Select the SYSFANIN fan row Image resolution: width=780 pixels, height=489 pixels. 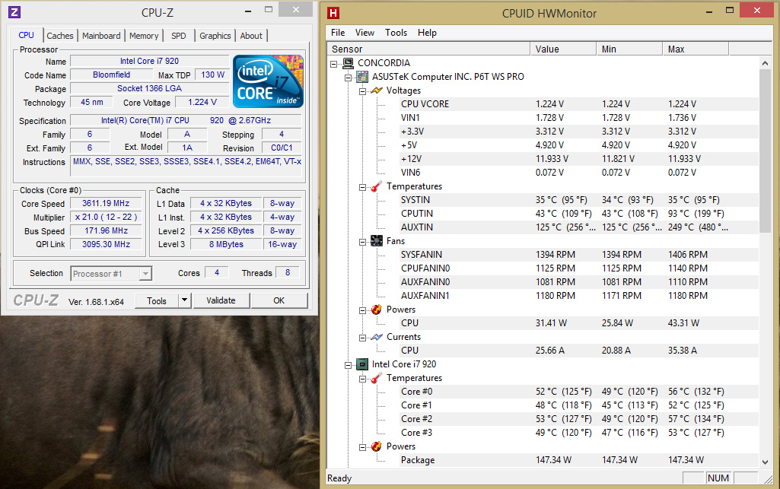click(579, 255)
